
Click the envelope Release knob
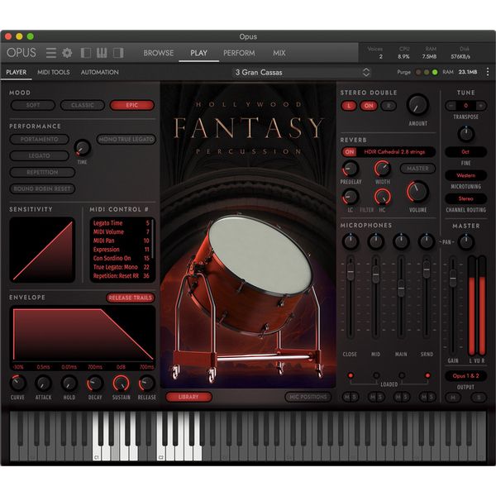(147, 383)
